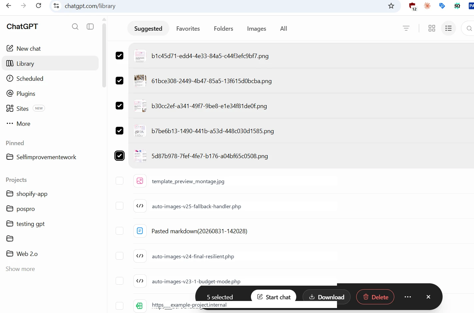This screenshot has height=313, width=474.
Task: Check template_preview_montage.jpg checkbox
Action: click(x=119, y=181)
